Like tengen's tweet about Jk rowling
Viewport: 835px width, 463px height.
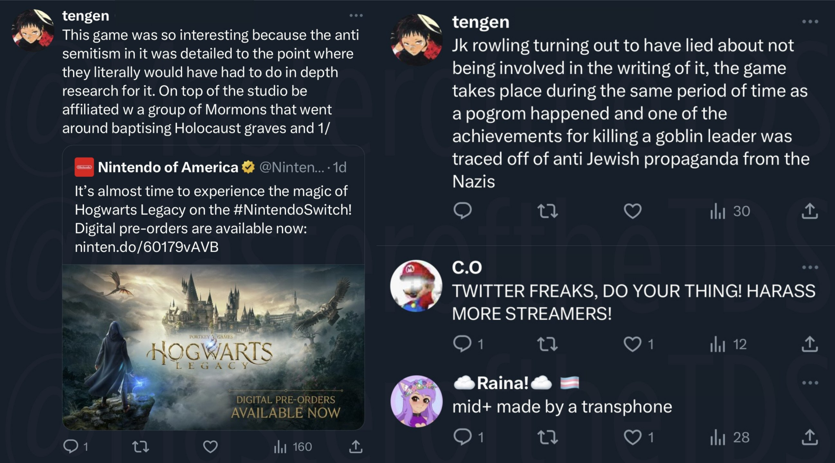pos(632,211)
